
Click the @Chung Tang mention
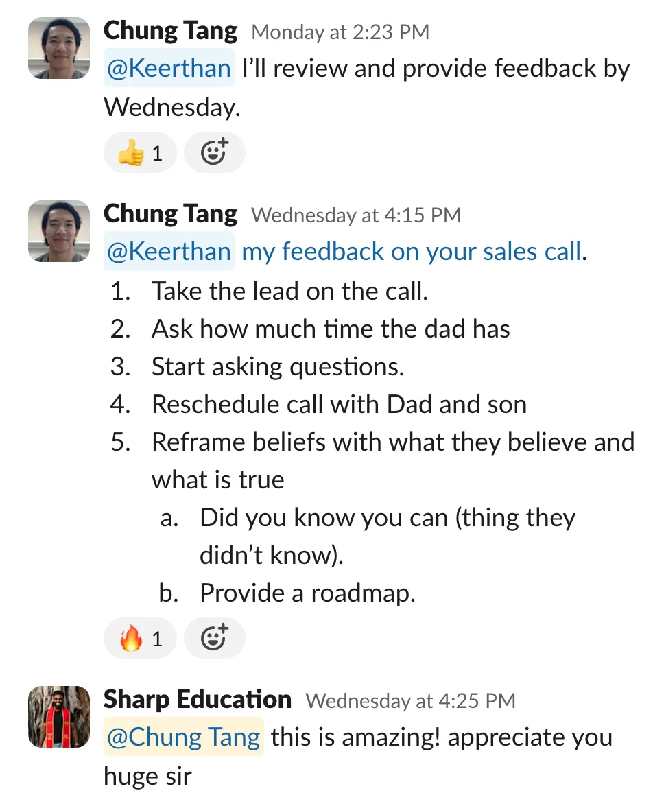click(184, 737)
